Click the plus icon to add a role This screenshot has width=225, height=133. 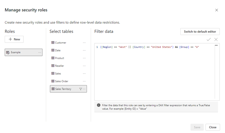pyautogui.click(x=10, y=39)
